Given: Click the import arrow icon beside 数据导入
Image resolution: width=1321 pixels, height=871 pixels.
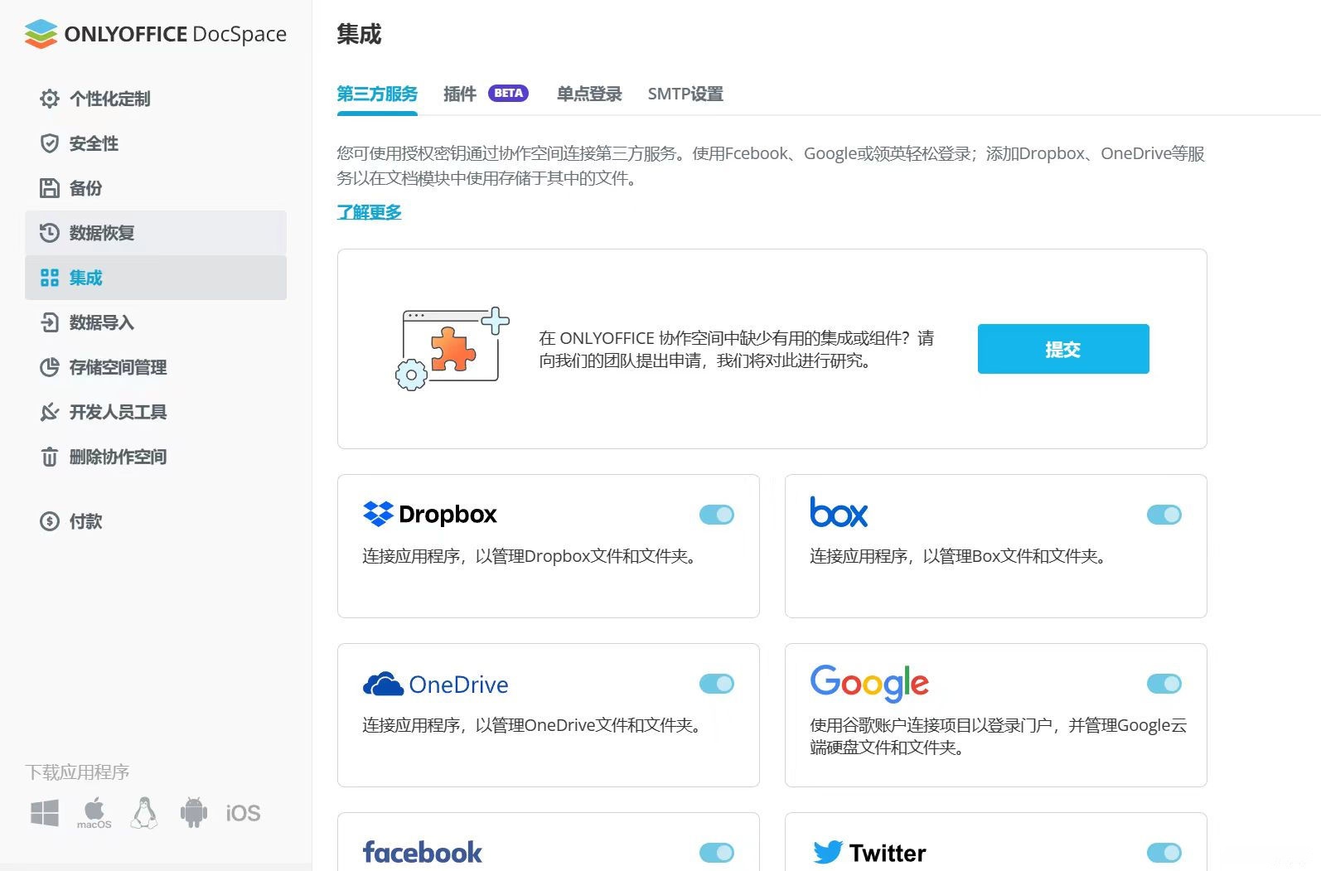Looking at the screenshot, I should (50, 322).
